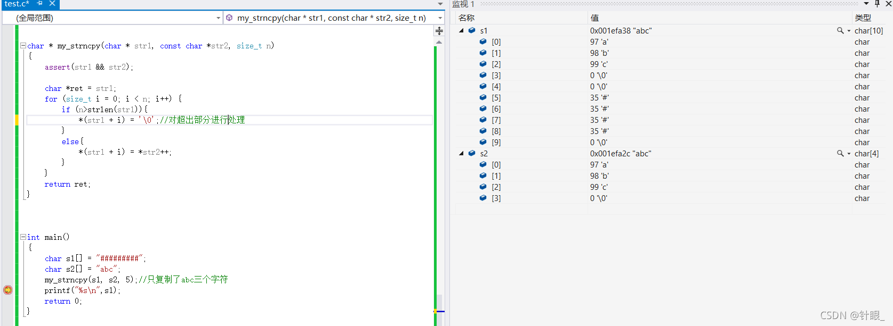Click the s1 [4] element icon

coord(483,86)
